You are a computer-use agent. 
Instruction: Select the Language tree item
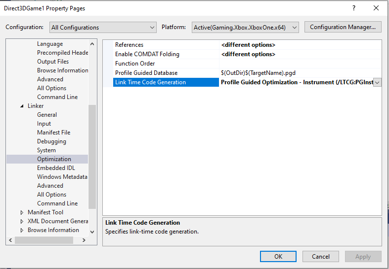pyautogui.click(x=50, y=44)
